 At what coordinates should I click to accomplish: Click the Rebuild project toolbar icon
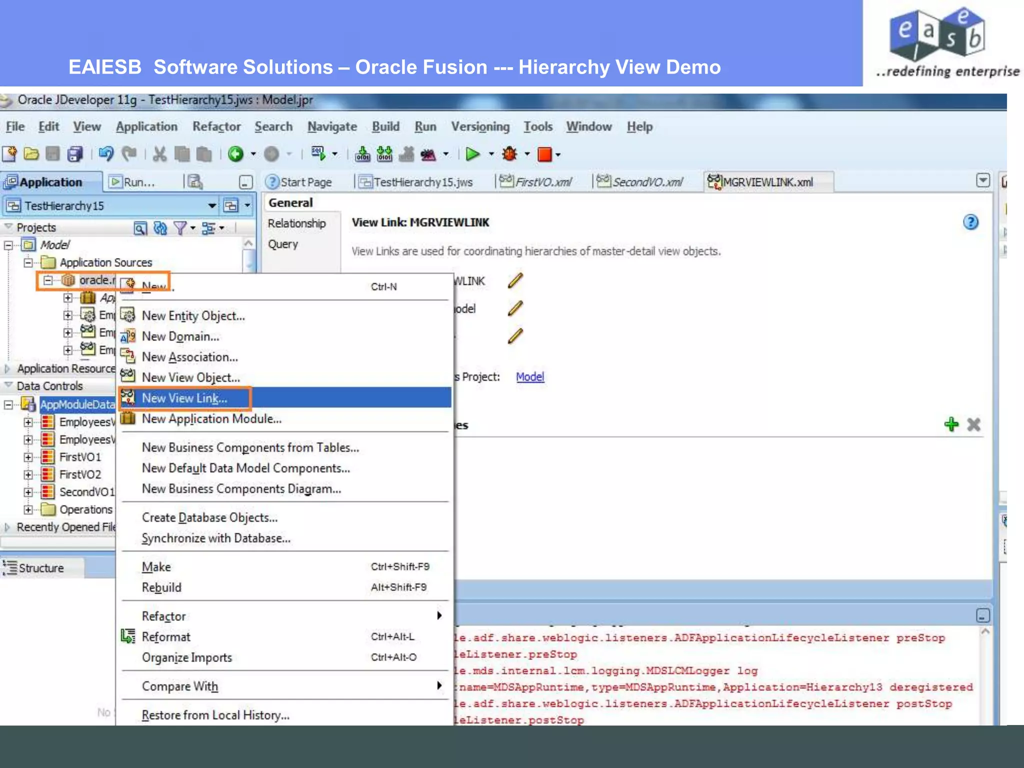click(384, 154)
